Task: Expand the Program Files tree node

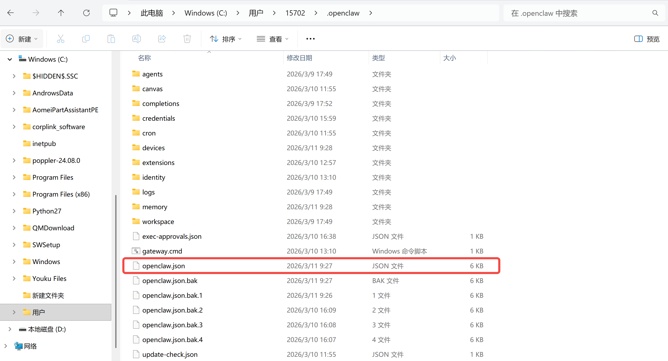Action: 14,177
